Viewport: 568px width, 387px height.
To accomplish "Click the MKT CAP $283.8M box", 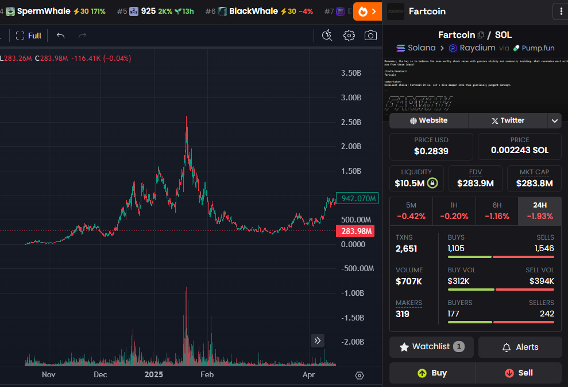I will click(x=534, y=179).
